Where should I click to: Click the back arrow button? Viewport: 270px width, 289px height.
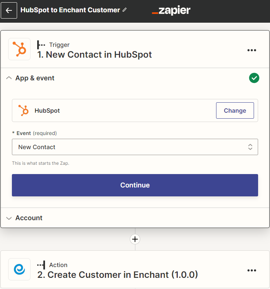[9, 10]
